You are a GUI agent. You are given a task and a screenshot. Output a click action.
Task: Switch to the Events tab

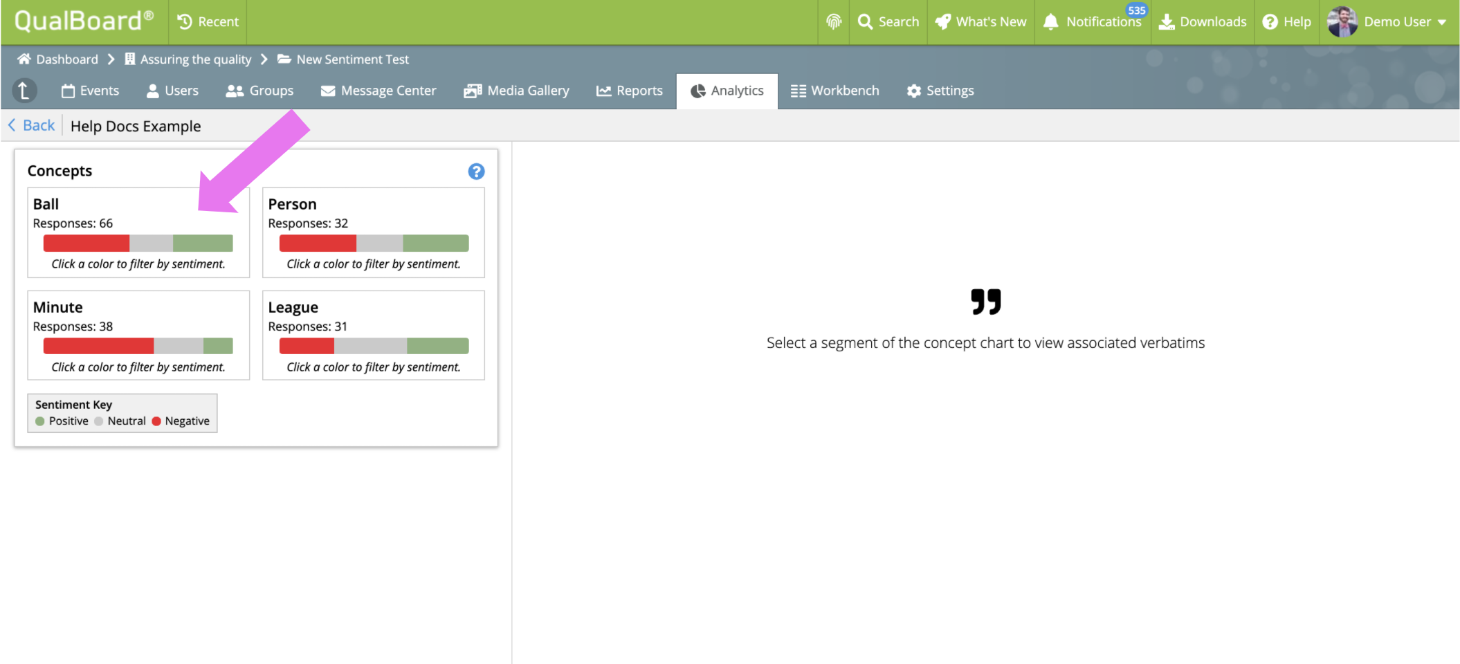pos(90,91)
